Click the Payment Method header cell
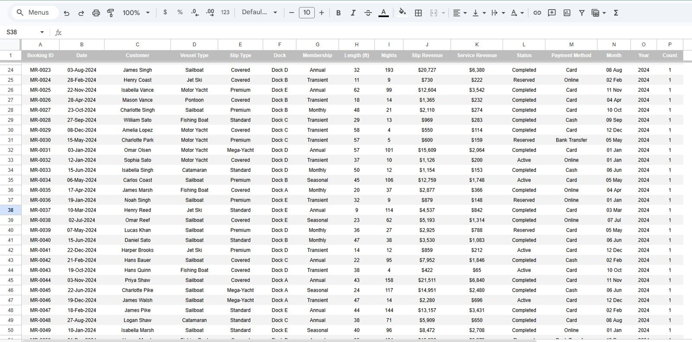The image size is (692, 342). point(571,55)
